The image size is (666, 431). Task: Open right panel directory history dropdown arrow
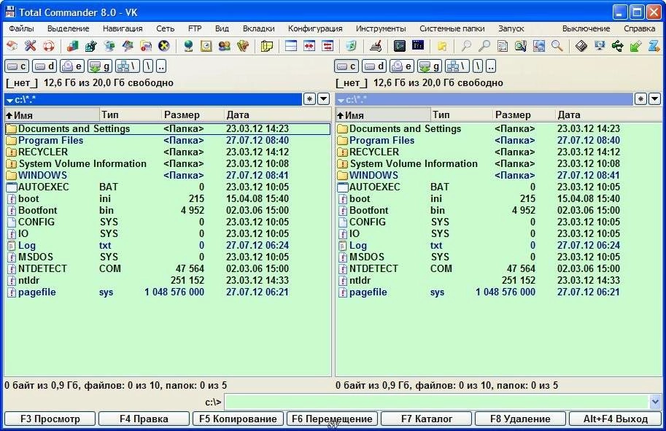tap(655, 99)
